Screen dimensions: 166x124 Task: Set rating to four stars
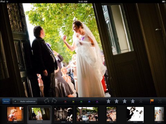[133, 101]
